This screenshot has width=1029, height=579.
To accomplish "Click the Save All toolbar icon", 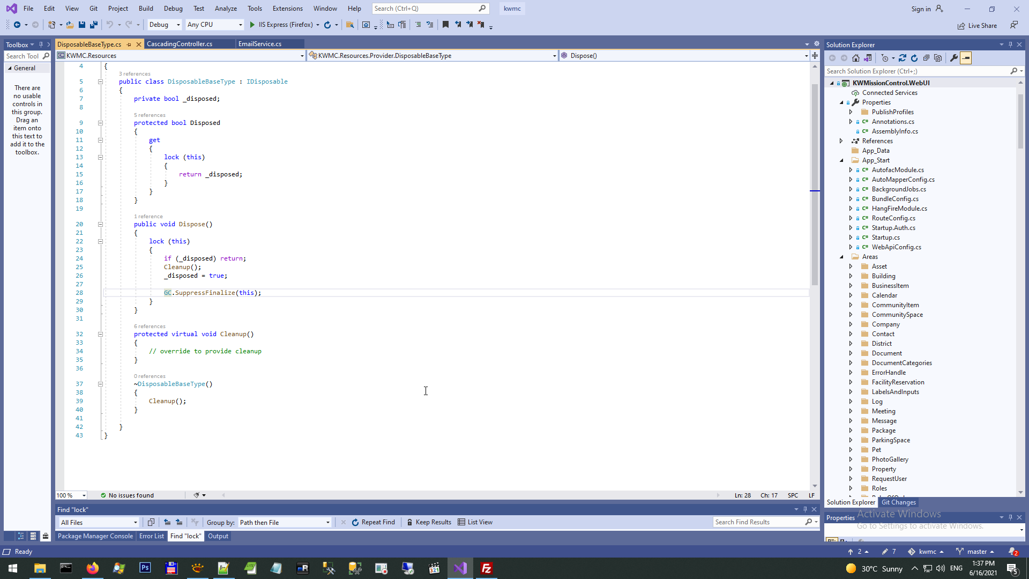I will pos(94,25).
